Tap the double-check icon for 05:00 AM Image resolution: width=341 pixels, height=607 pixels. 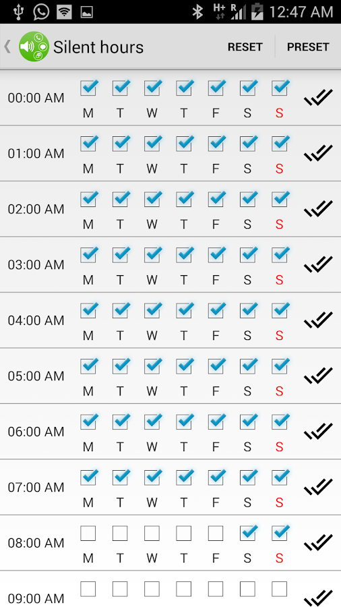click(318, 376)
